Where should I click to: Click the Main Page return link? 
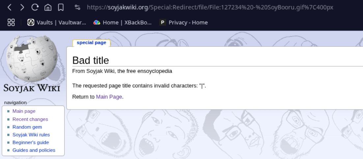point(109,97)
